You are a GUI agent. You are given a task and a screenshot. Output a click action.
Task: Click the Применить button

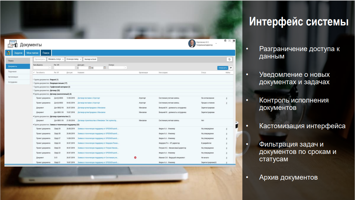(223, 68)
